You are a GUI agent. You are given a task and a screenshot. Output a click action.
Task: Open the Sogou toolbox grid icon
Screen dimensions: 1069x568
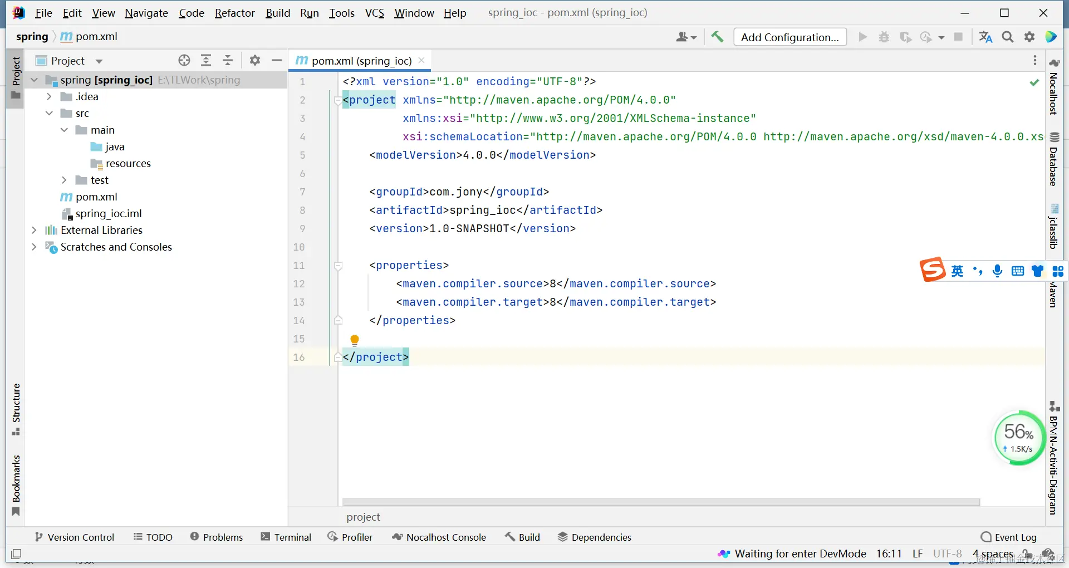point(1058,271)
